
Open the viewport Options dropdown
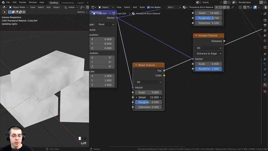pyautogui.click(x=82, y=12)
